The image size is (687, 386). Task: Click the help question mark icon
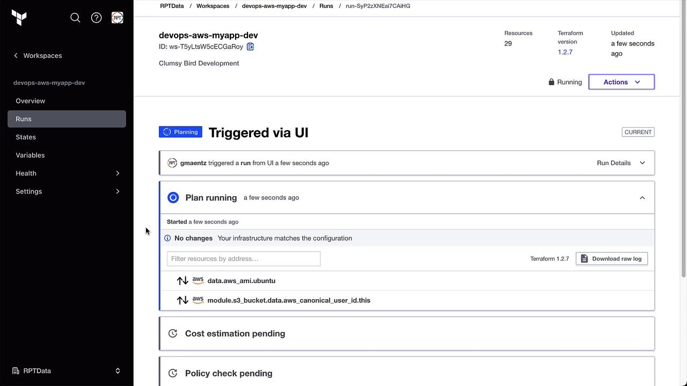pos(97,18)
